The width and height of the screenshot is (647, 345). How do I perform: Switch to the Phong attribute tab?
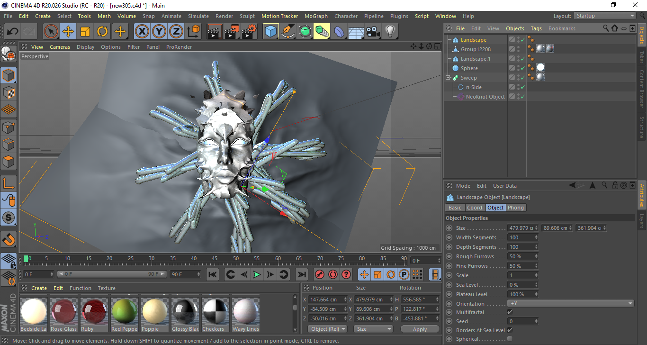coord(516,208)
